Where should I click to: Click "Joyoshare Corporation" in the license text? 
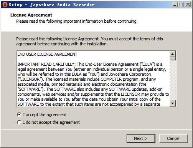(x=130, y=74)
